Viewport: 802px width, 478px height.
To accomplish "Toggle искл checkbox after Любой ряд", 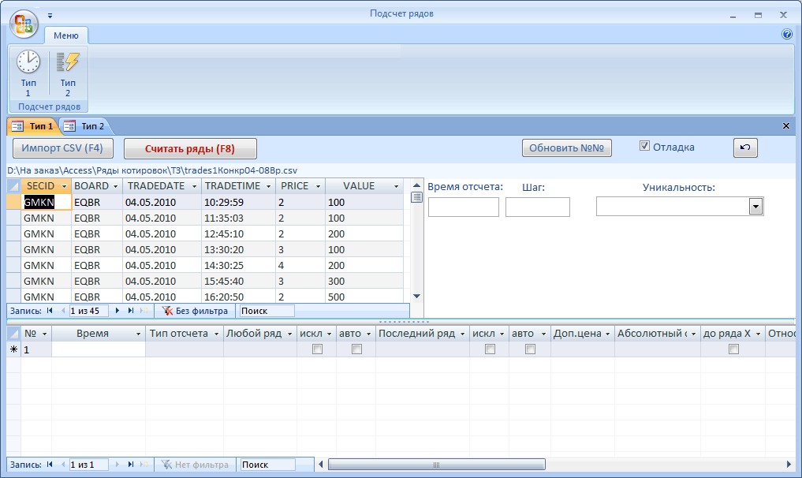I will point(317,349).
